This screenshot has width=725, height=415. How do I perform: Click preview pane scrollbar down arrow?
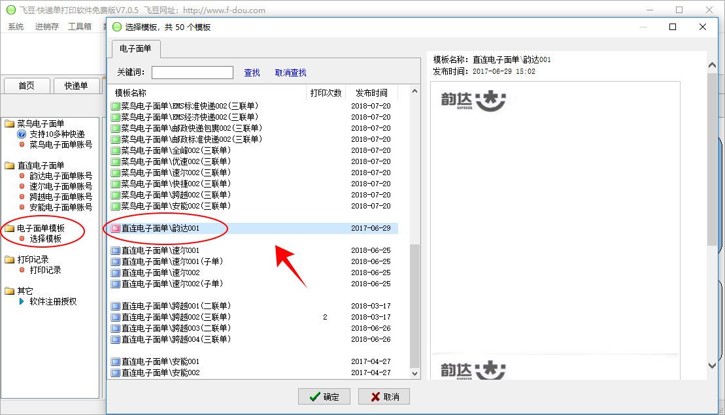click(712, 365)
